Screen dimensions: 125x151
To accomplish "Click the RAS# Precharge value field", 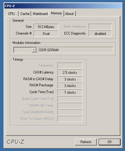I will pos(70,85).
